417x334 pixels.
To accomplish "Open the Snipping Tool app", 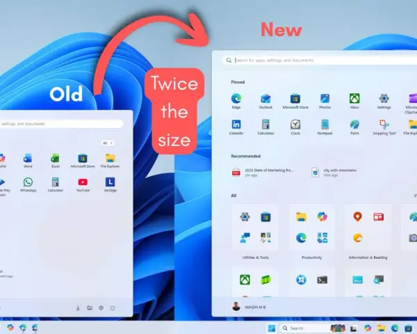I will point(384,127).
